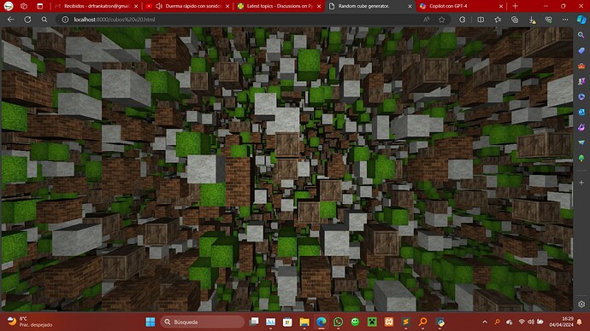
Task: Open browser Extensions icon
Action: point(463,20)
